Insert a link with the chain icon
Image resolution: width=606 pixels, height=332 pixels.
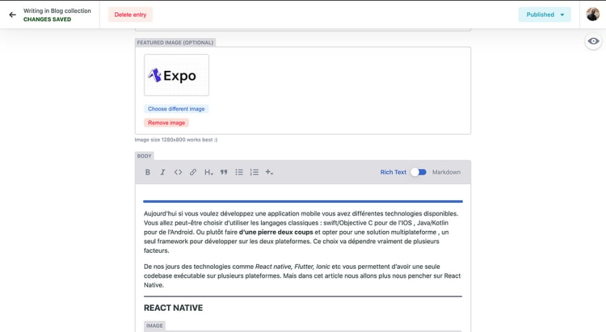tap(193, 173)
